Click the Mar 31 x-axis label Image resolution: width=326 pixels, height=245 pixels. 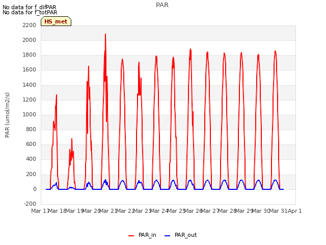click(x=278, y=211)
